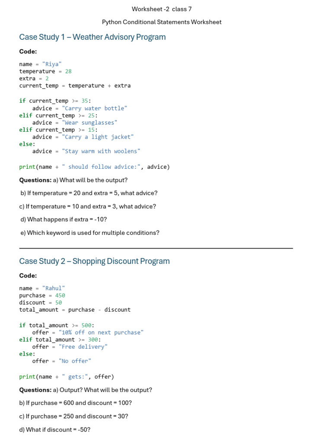Click the print(name + " gets:", offer) line
Image resolution: width=332 pixels, height=442 pixels.
[67, 377]
